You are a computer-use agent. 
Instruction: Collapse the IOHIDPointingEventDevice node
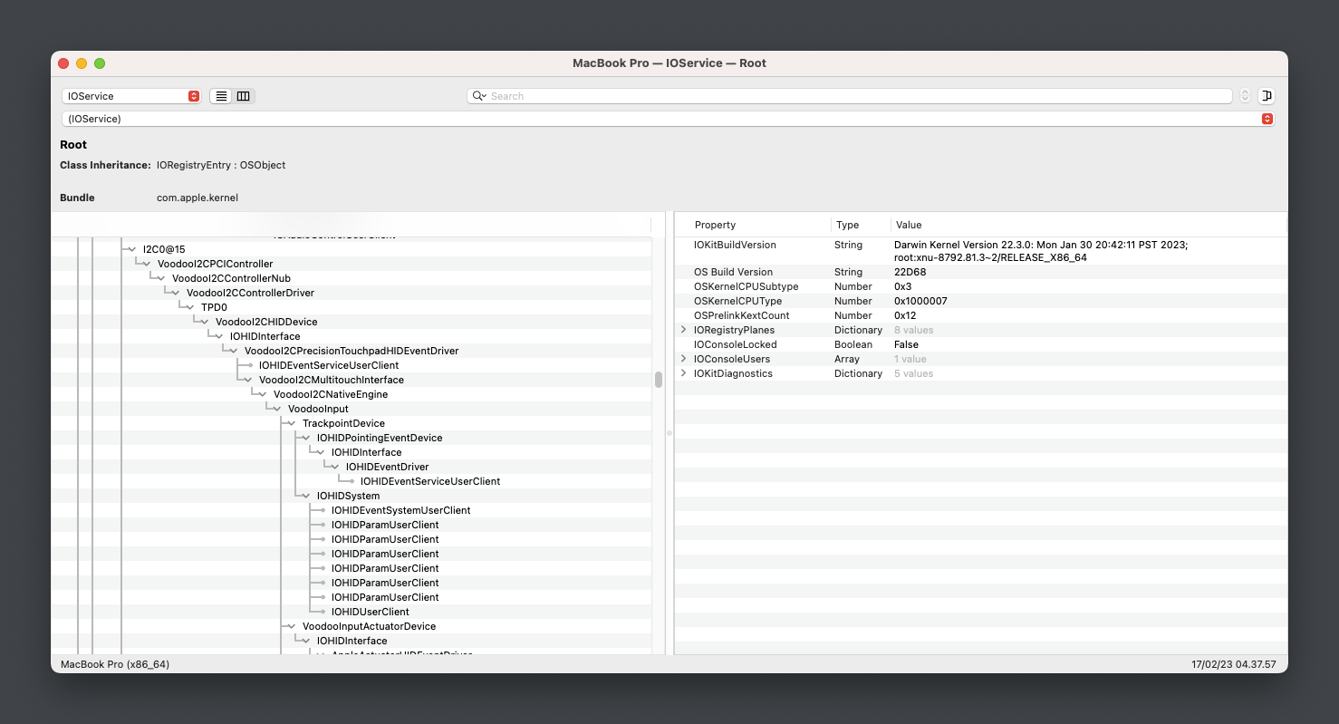point(306,438)
